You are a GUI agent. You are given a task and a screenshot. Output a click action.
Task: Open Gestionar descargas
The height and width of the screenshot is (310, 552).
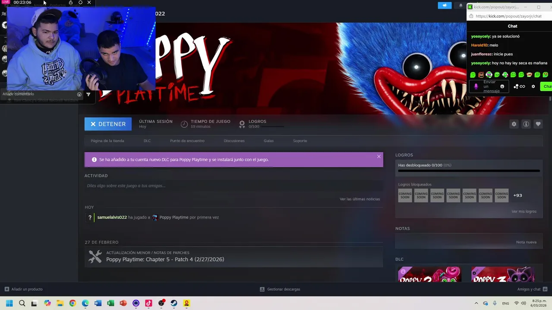click(x=280, y=289)
